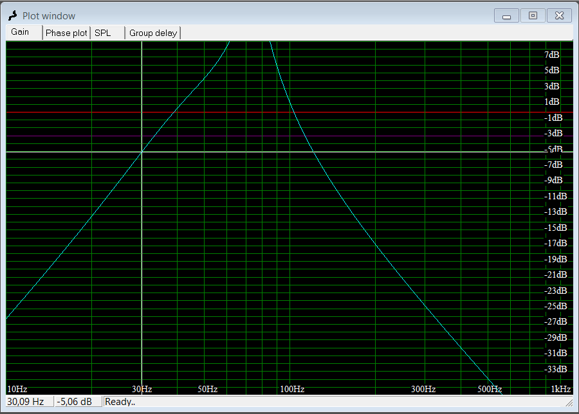Click the resize grip in the status bar corner

point(568,402)
